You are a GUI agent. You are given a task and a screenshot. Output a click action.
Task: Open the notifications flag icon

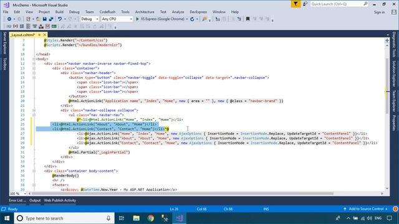(296, 4)
